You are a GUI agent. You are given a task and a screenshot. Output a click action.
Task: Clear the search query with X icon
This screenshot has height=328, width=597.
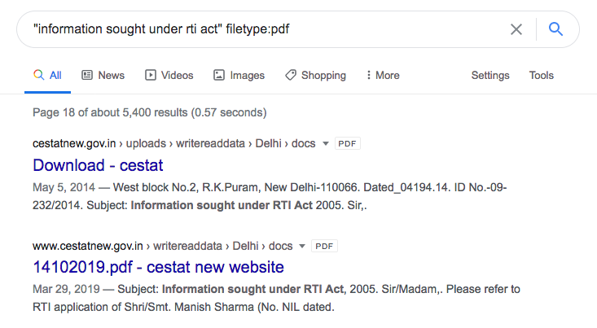516,29
